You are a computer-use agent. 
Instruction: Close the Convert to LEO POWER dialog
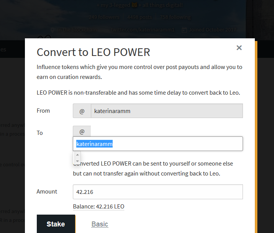point(239,48)
